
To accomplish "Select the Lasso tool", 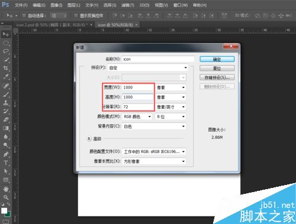I will pyautogui.click(x=6, y=51).
